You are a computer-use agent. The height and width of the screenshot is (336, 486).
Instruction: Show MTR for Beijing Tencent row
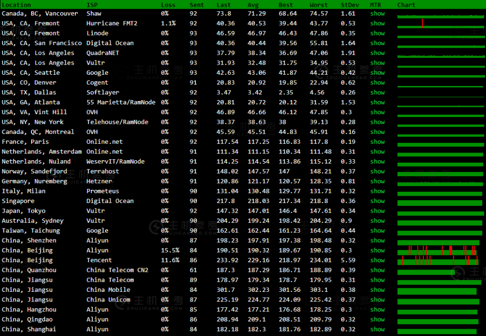tap(377, 260)
